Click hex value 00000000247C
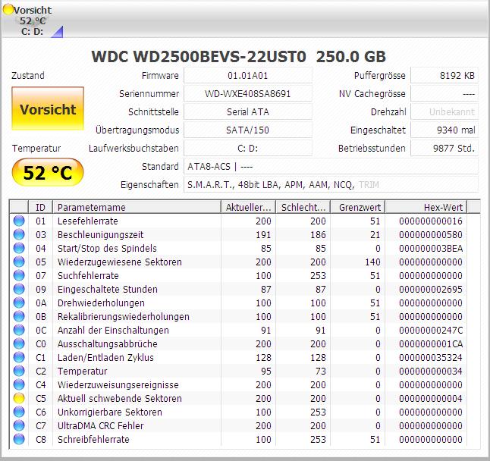Screen dimensions: 490x461 coord(431,330)
